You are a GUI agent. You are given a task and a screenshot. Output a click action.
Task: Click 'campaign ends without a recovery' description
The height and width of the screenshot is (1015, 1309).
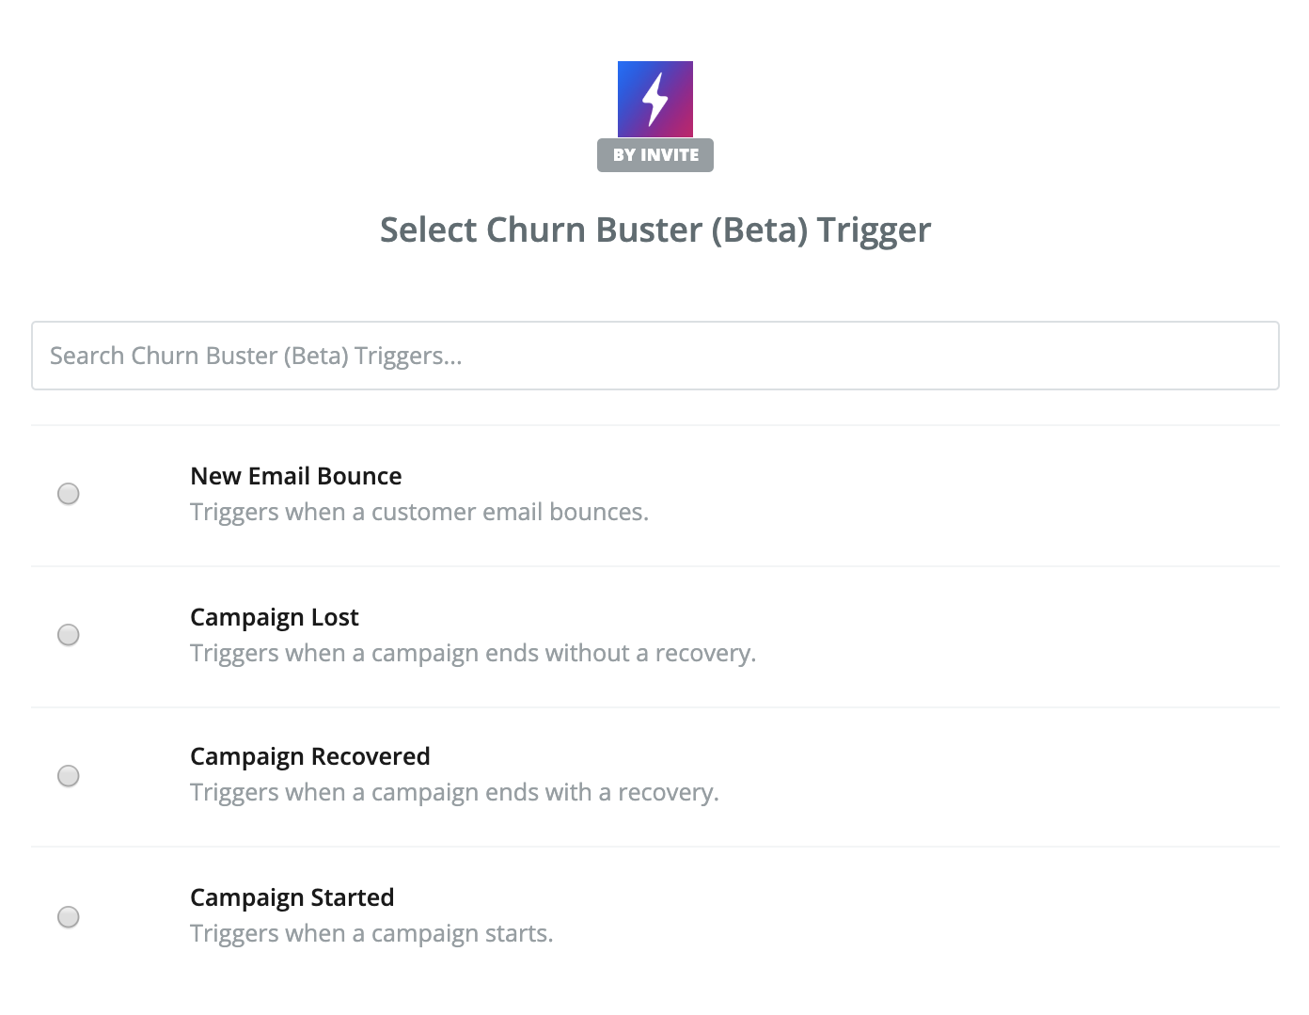click(x=473, y=653)
